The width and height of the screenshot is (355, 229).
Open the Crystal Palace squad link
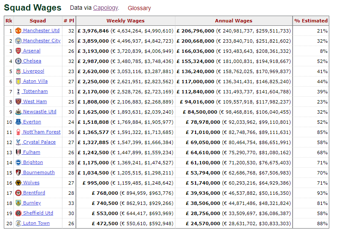[39, 142]
